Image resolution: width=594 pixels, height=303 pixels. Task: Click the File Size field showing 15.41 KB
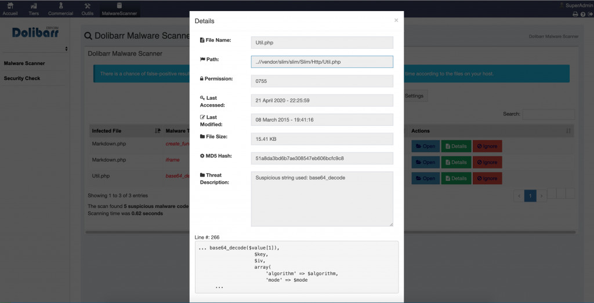click(322, 139)
